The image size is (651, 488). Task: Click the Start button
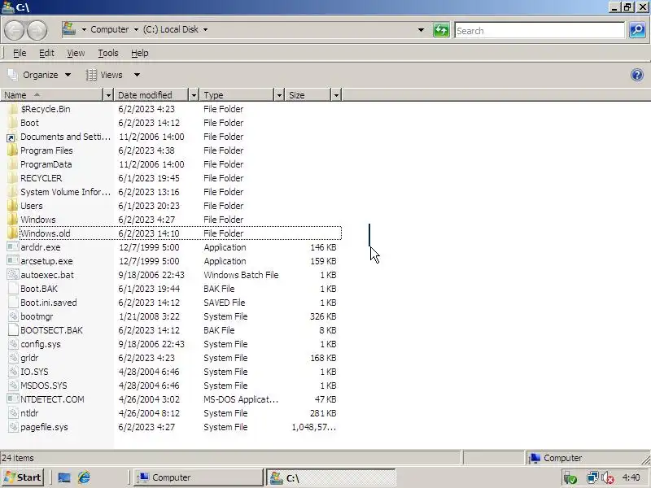pos(23,477)
